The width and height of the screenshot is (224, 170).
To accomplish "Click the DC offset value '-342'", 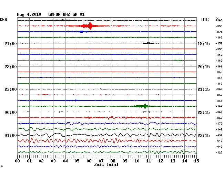I will (219, 129).
